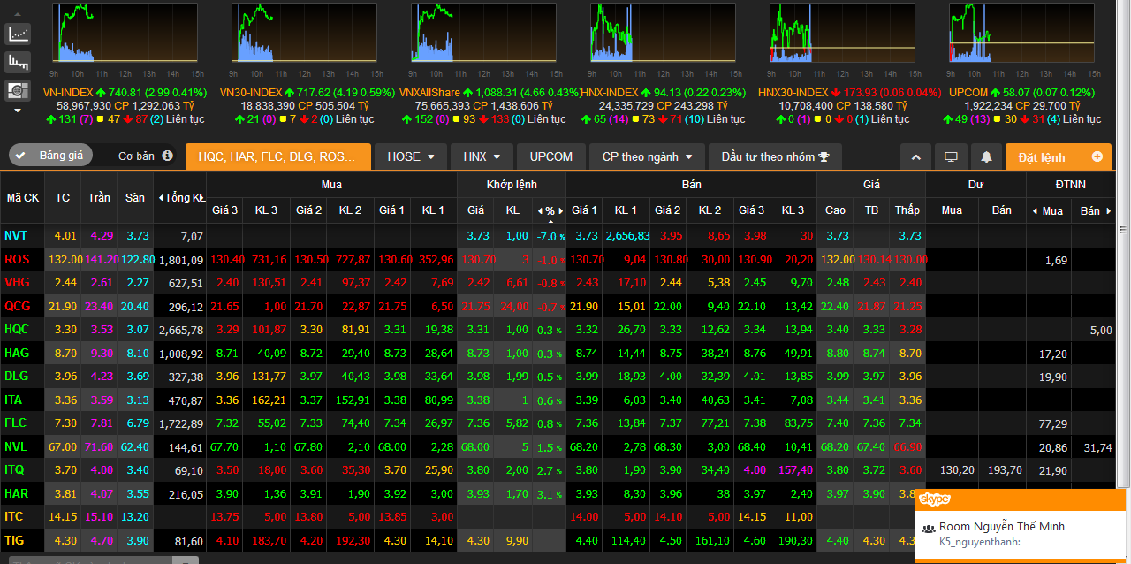Select the volume bar chart icon
1131x564 pixels.
[18, 62]
